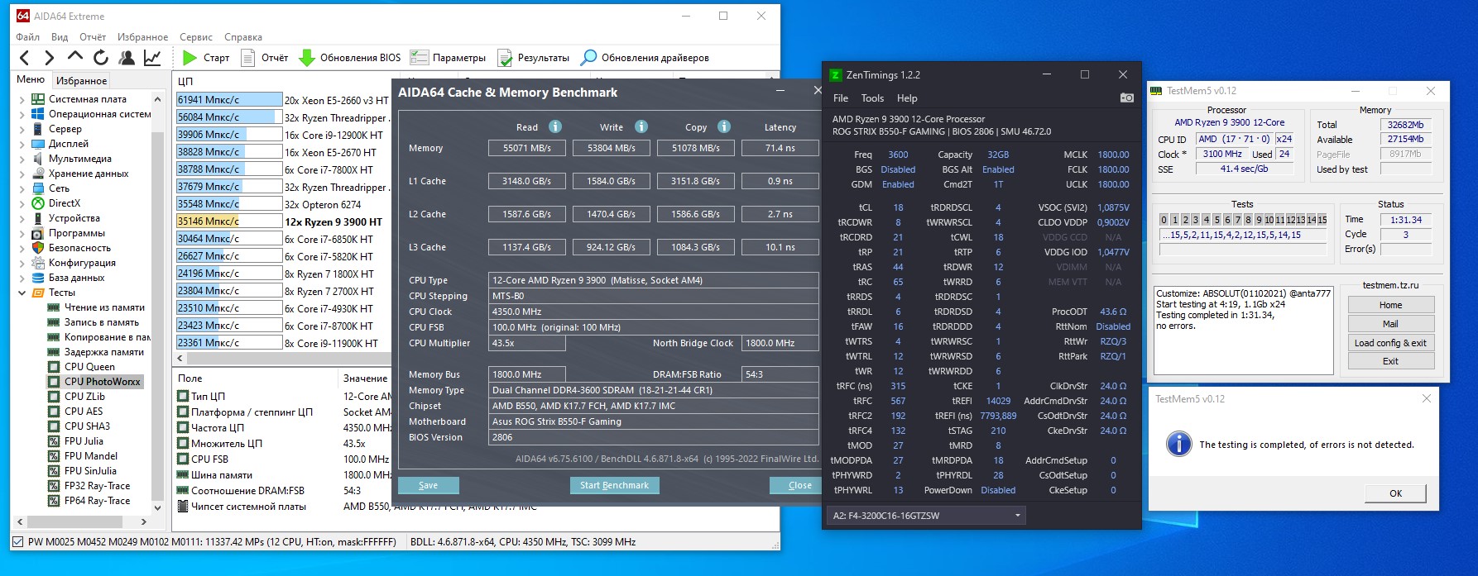The image size is (1478, 576).
Task: Expand Безопасность tree node
Action: tap(22, 248)
